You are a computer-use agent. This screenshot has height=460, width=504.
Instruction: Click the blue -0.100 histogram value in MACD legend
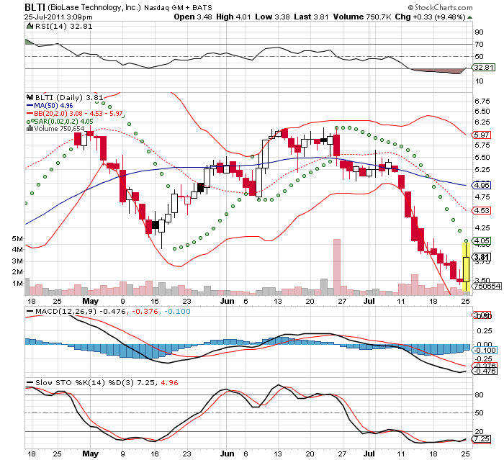(177, 311)
